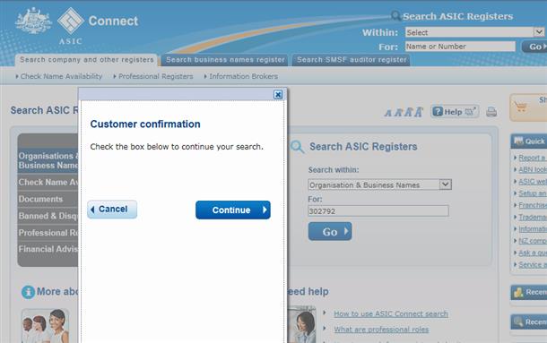The image size is (547, 343).
Task: Click the Report a quick link
Action: click(533, 158)
